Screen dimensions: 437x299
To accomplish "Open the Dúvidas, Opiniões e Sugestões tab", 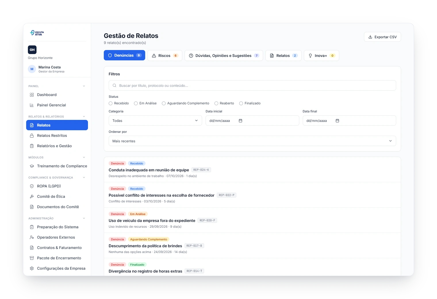I will coord(224,55).
